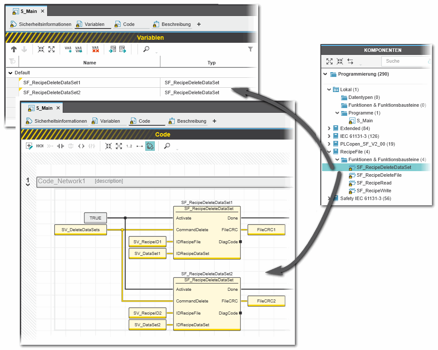Viewport: 438px width, 350px height.
Task: Click the CSV import icon in Variablen toolbar
Action: 112,49
